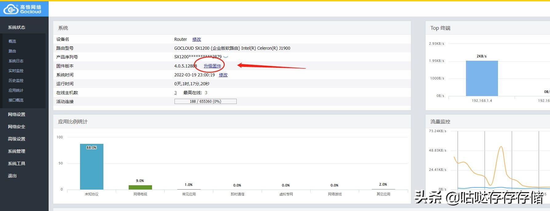Click the 192.168.1.4 bar in Top 终端
The height and width of the screenshot is (211, 550).
[482, 78]
